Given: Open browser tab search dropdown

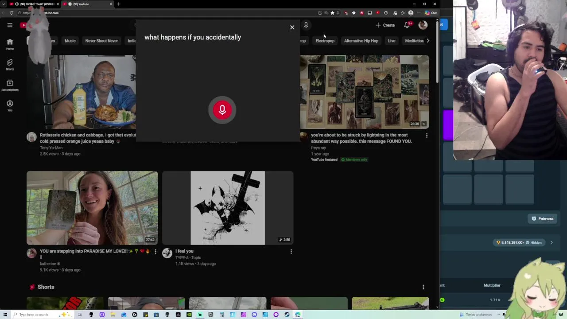Looking at the screenshot, I should [4, 4].
